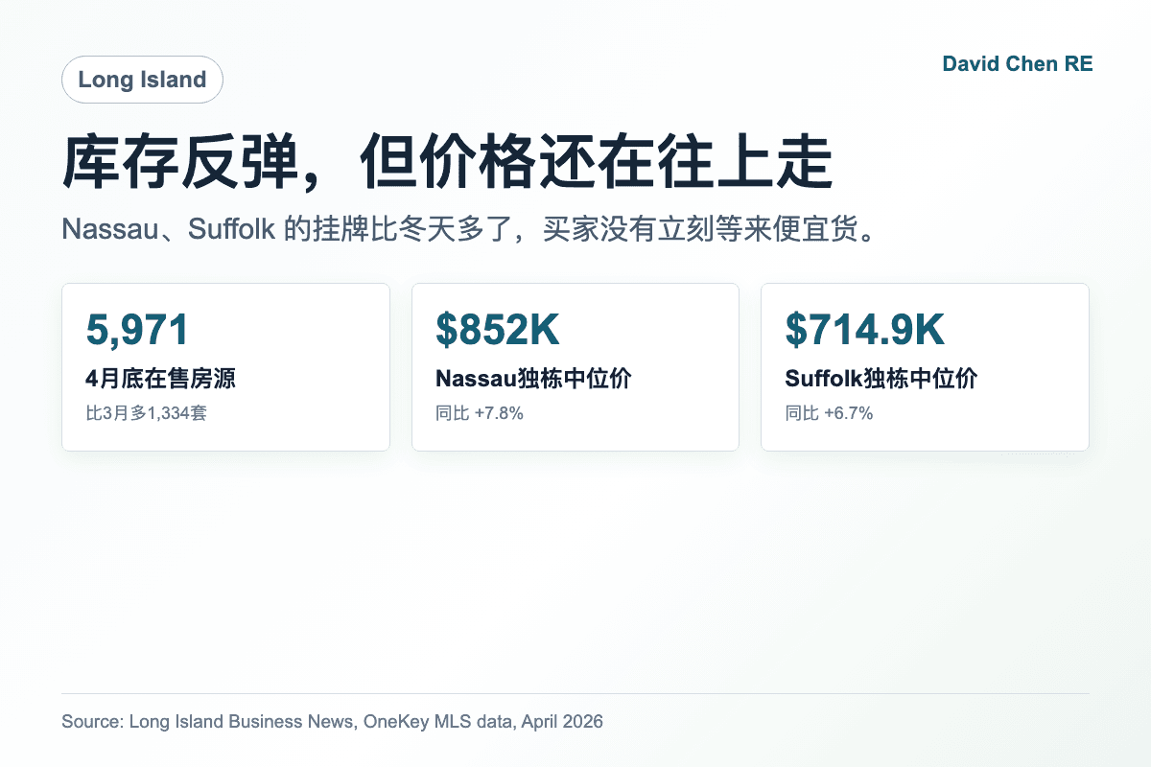Image resolution: width=1151 pixels, height=767 pixels.
Task: Click the $852K value
Action: (x=498, y=330)
